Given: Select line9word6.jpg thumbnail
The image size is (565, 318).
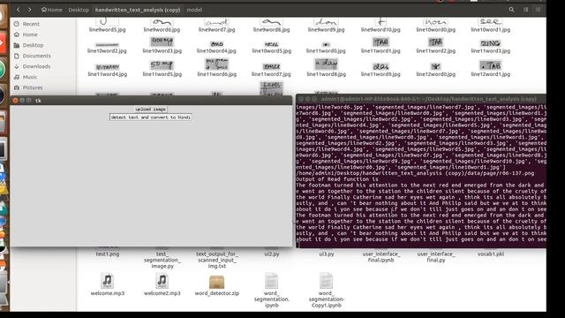Looking at the screenshot, I should click(x=162, y=21).
